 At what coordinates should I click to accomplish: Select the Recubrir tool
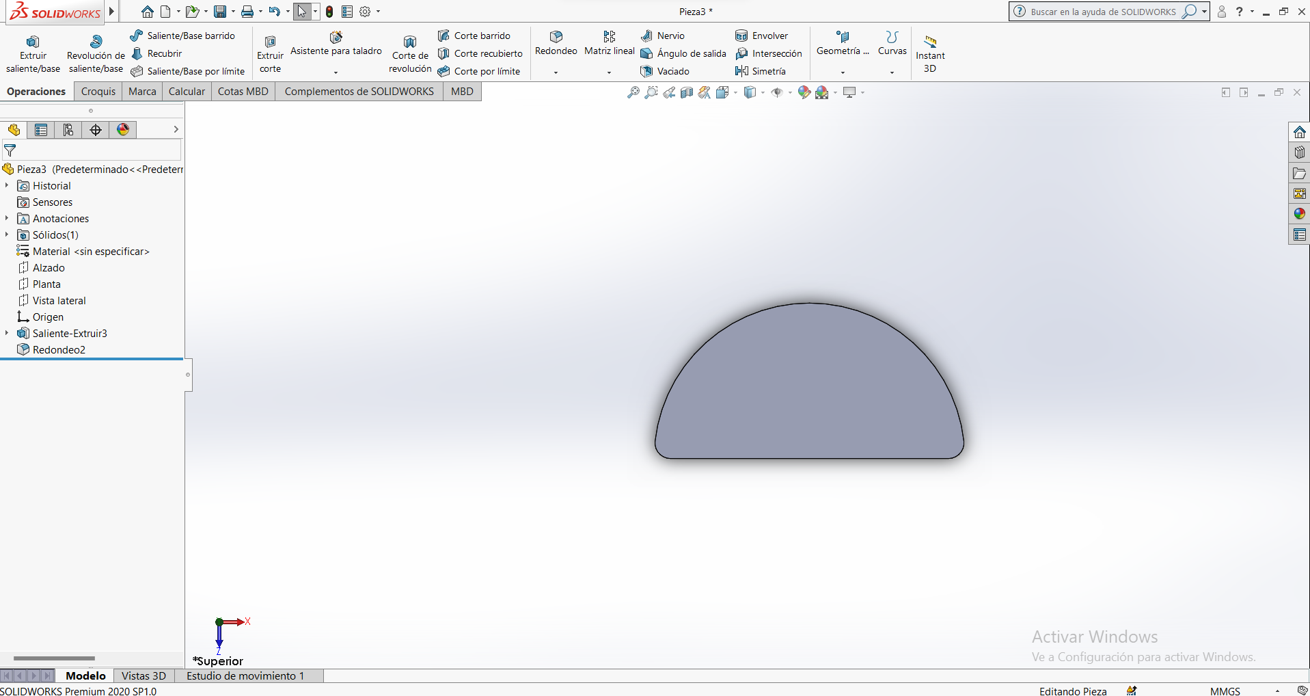point(156,53)
